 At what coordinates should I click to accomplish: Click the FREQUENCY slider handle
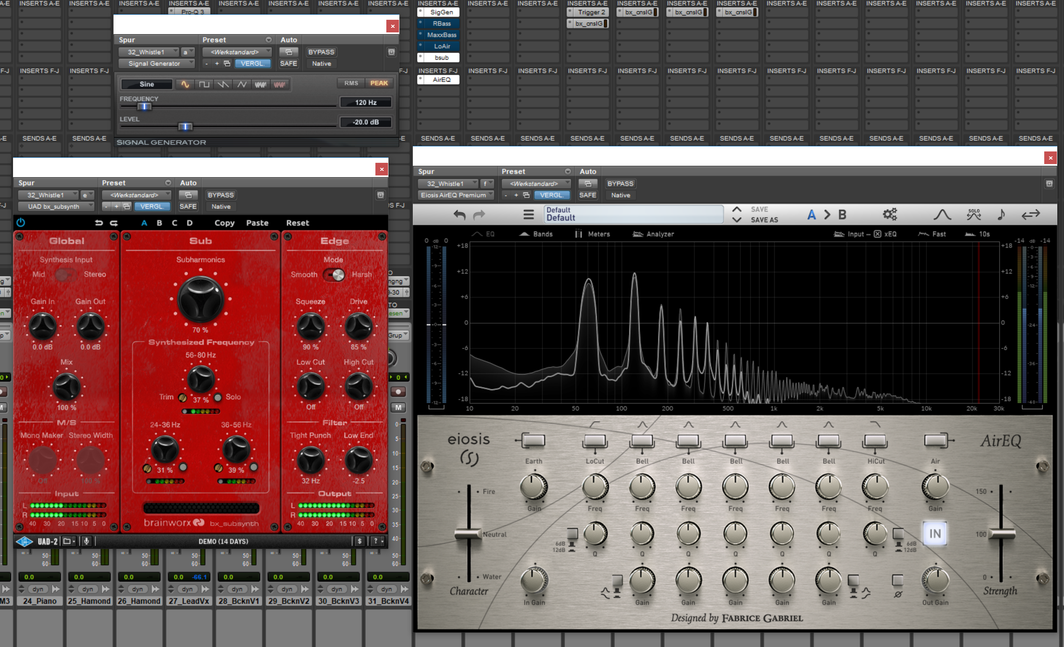(x=144, y=107)
